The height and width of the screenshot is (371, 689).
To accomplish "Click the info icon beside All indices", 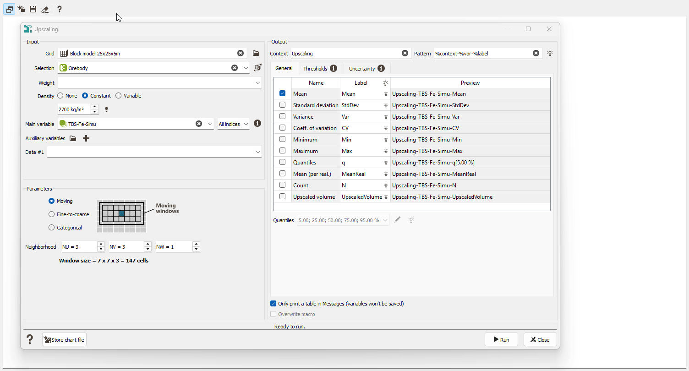I will tap(257, 123).
